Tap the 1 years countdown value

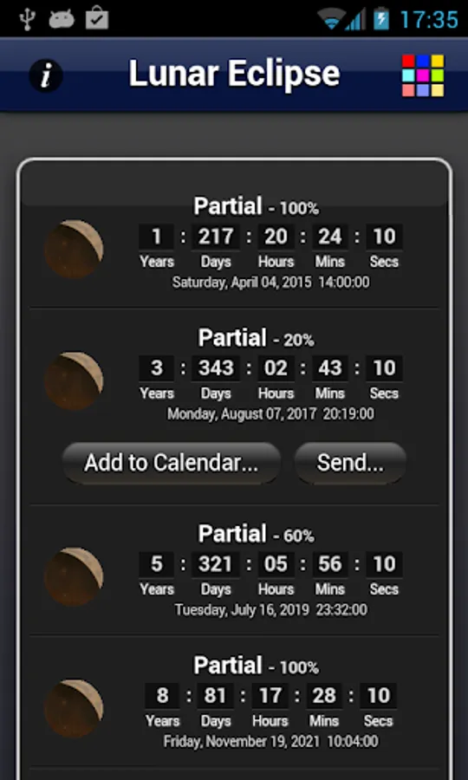[x=156, y=237]
